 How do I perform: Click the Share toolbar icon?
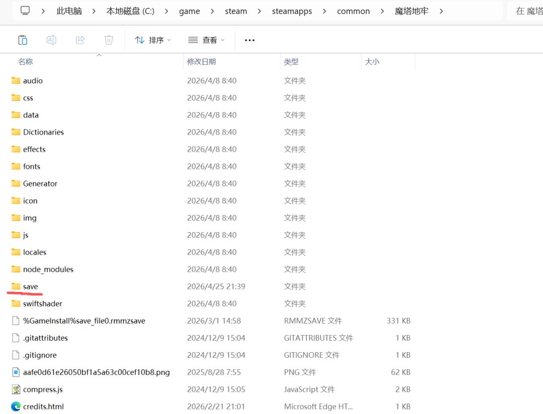(80, 40)
